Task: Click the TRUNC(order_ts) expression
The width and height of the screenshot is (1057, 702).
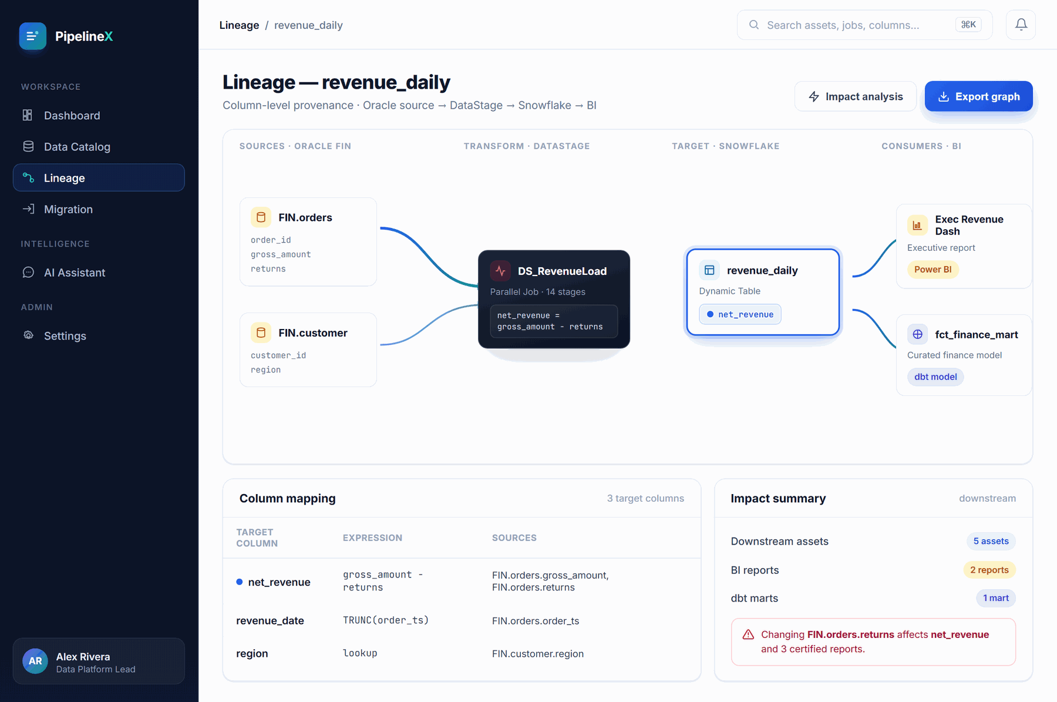Action: (386, 620)
